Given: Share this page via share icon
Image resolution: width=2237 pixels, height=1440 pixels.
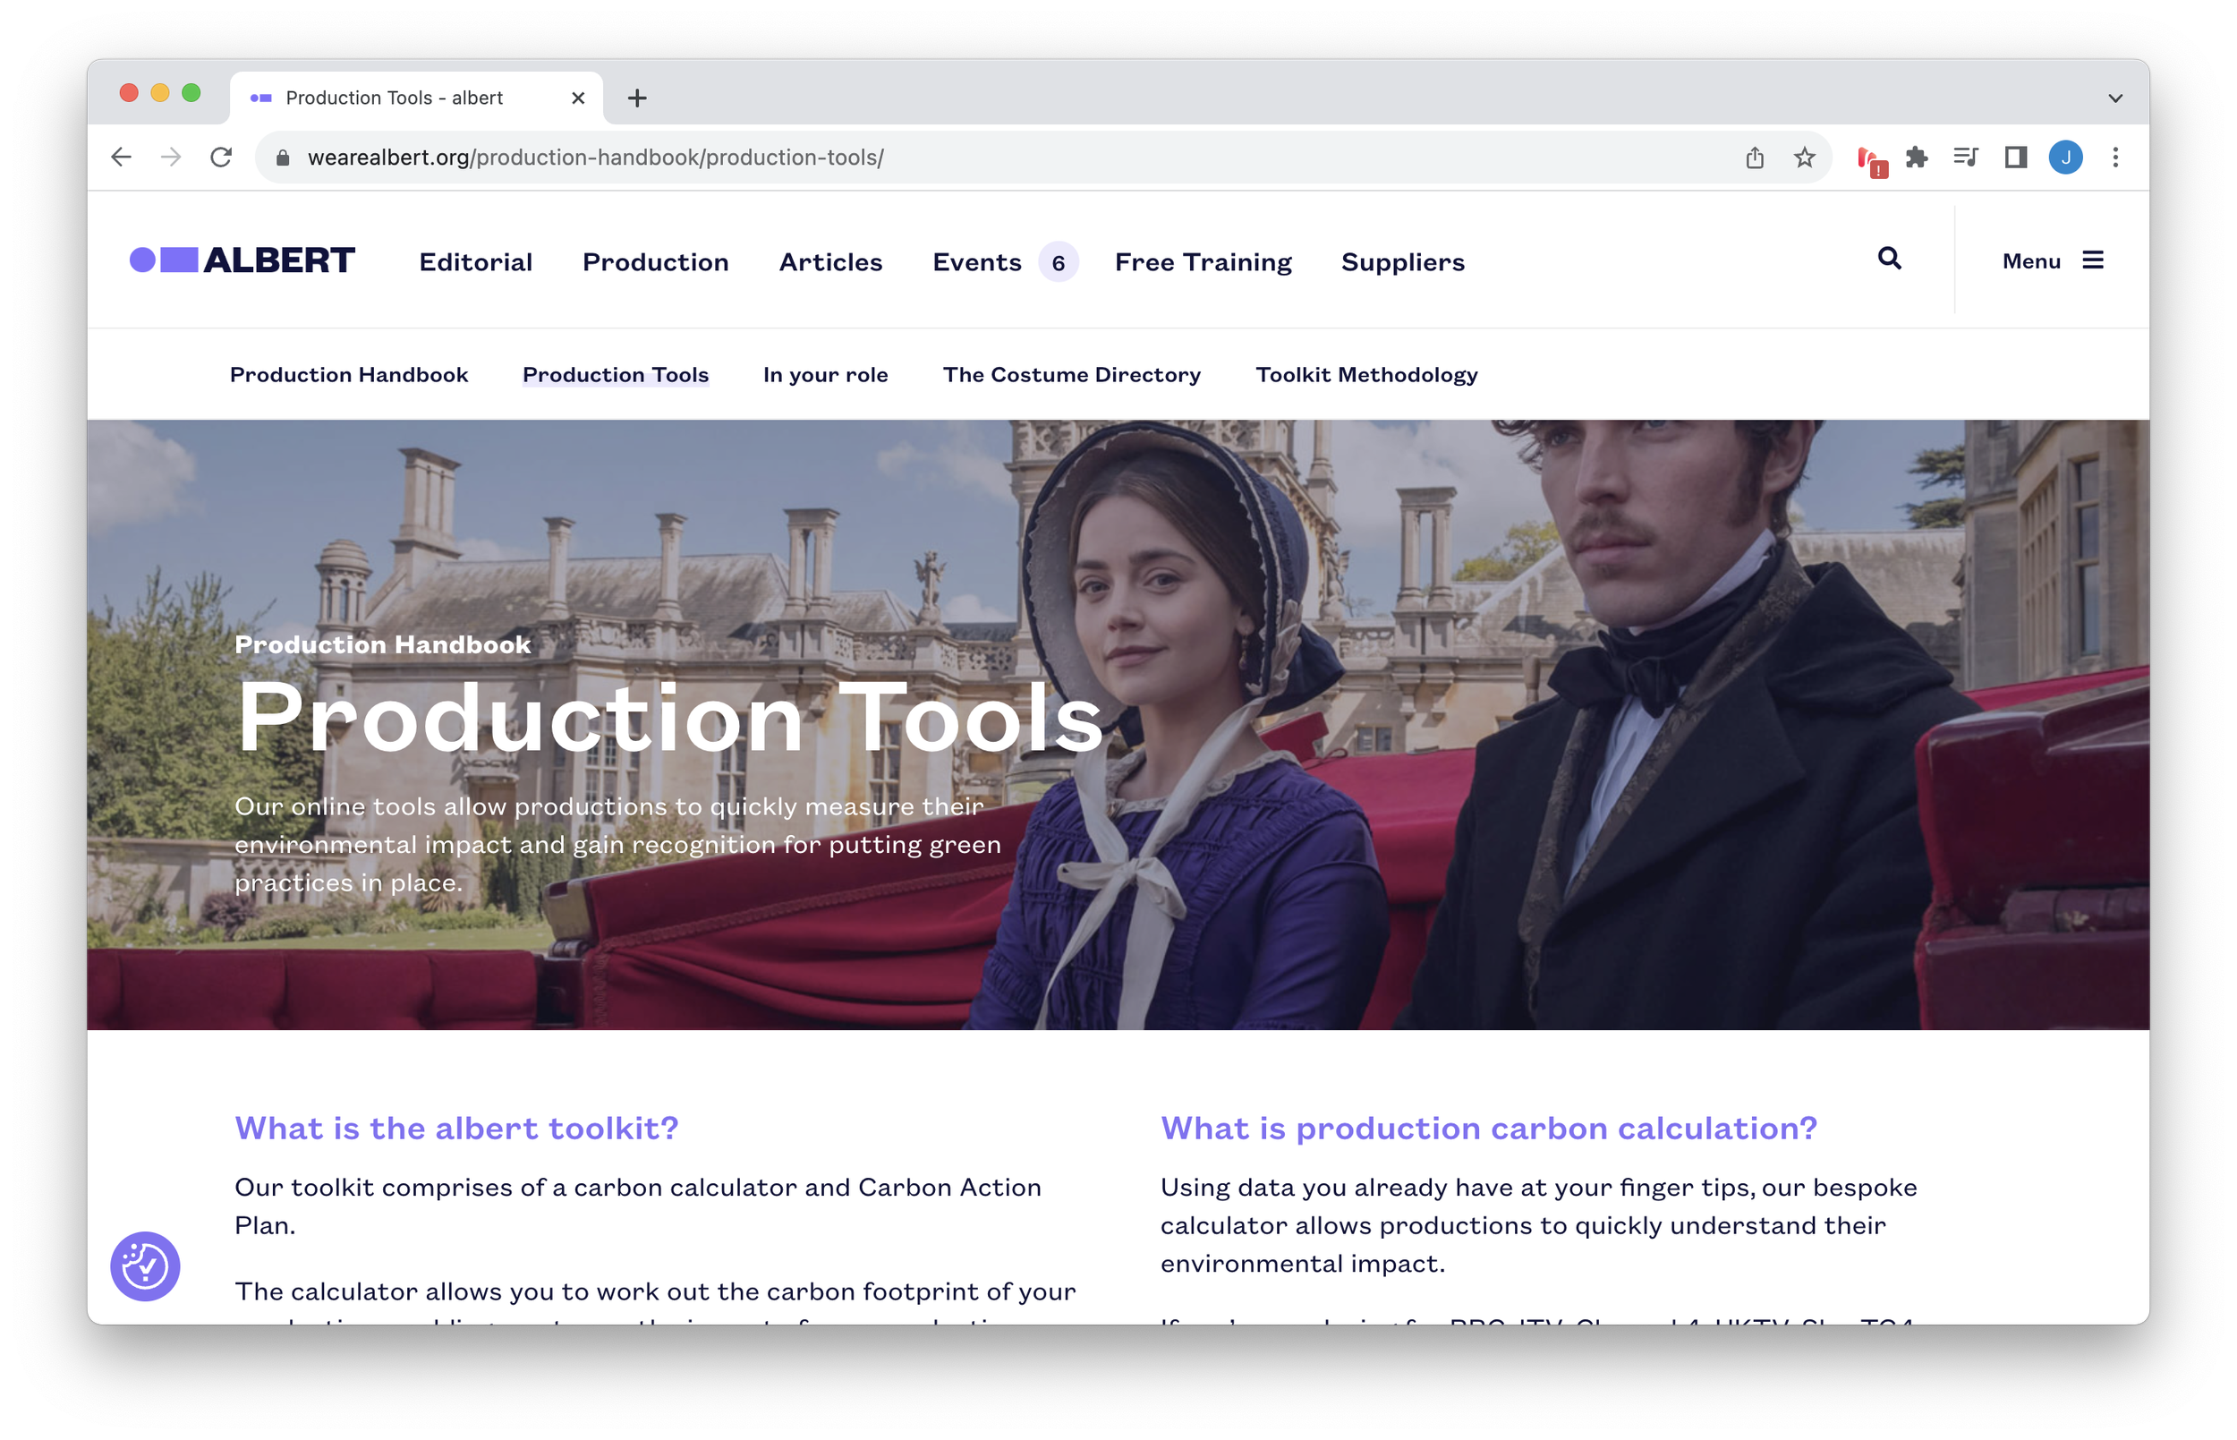Looking at the screenshot, I should pos(1755,158).
